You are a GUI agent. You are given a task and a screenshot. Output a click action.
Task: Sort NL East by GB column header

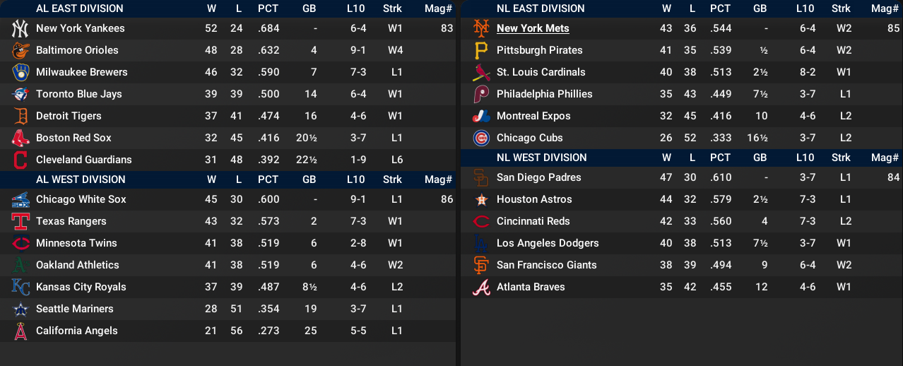pos(760,9)
